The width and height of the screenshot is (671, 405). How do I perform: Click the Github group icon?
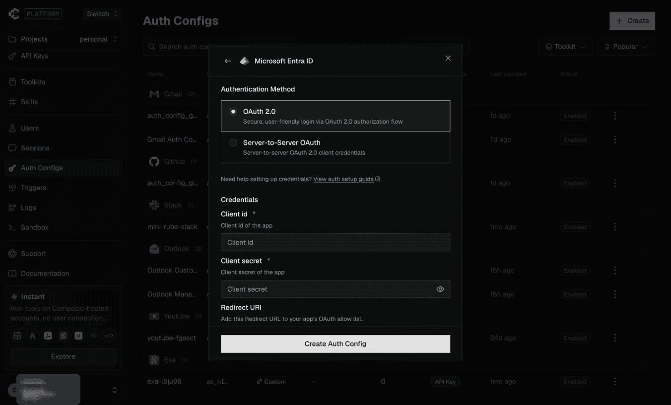tap(154, 161)
